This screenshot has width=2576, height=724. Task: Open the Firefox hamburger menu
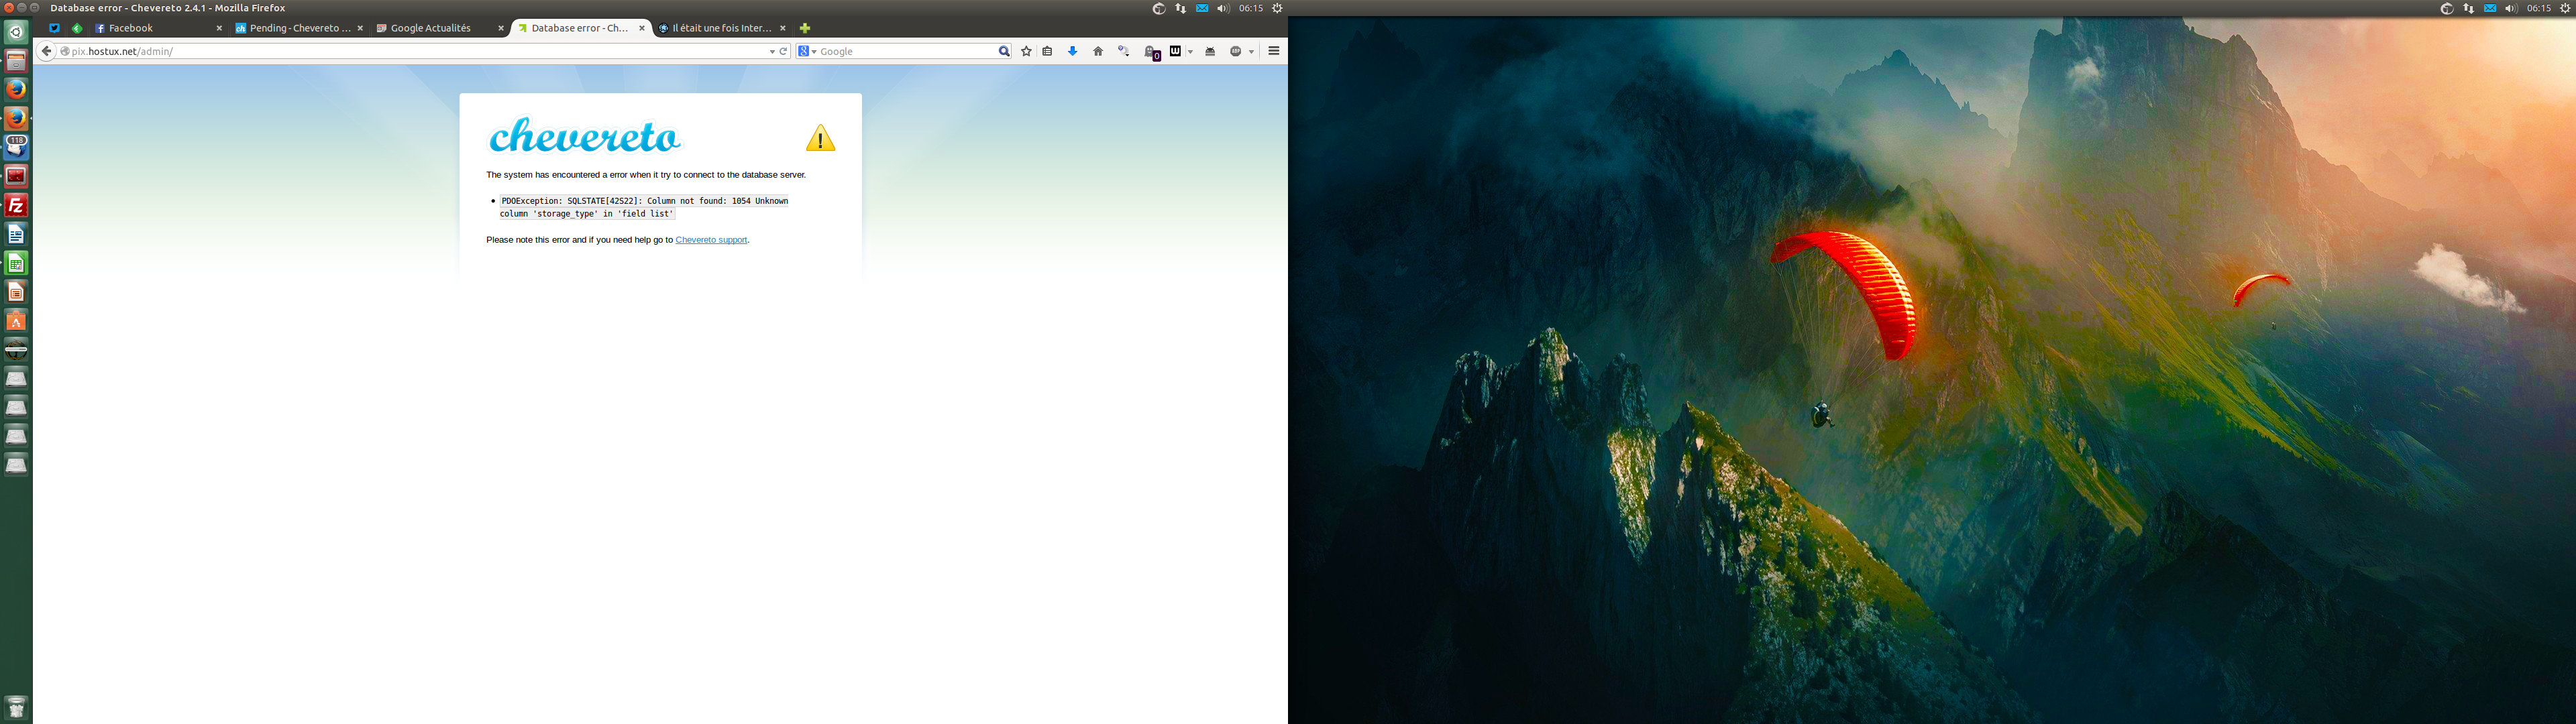click(x=1273, y=51)
